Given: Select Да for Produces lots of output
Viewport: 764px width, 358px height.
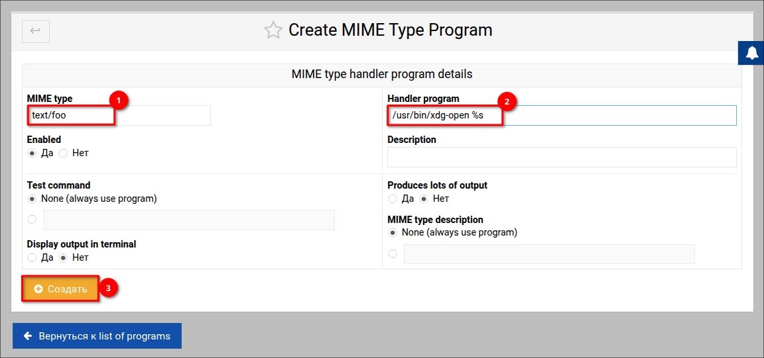Looking at the screenshot, I should (393, 199).
